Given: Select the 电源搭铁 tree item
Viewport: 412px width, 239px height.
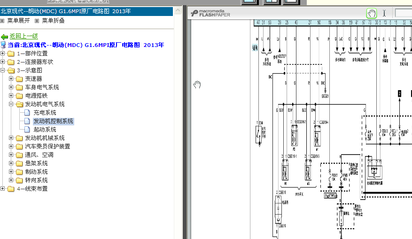Looking at the screenshot, I should (x=37, y=96).
